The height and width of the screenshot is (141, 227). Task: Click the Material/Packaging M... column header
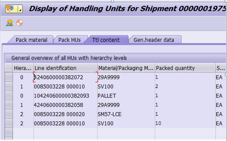(x=126, y=68)
